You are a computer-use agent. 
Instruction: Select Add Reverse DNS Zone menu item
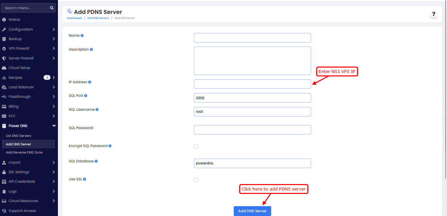(24, 152)
